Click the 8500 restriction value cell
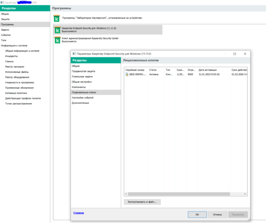266x223 pixels. [190, 74]
